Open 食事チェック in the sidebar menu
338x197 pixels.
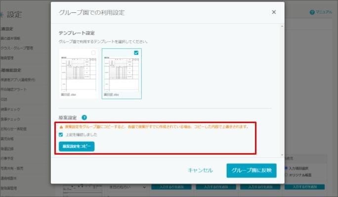pos(11,119)
